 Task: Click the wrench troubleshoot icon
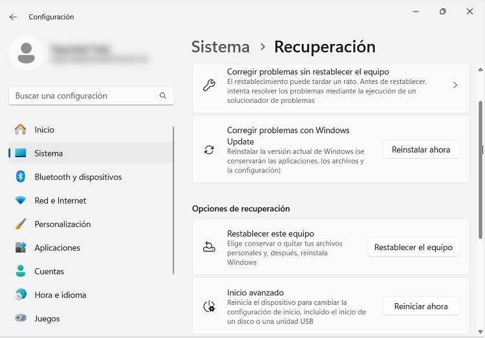click(209, 85)
